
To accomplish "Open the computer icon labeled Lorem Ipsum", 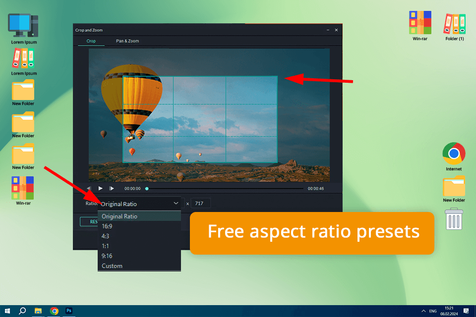I will (x=24, y=29).
